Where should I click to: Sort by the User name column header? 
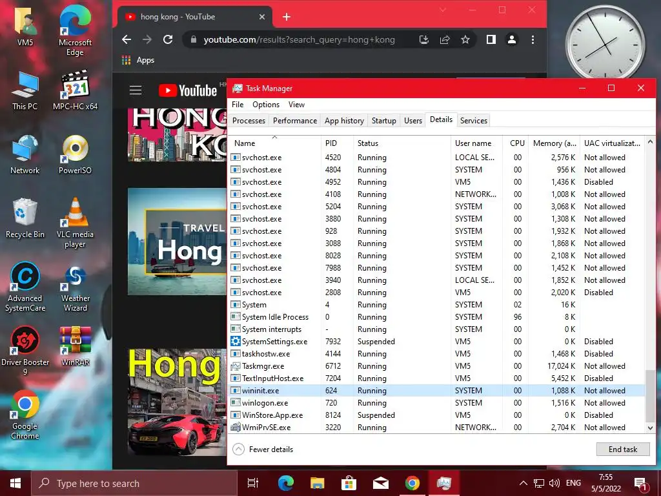click(x=477, y=143)
